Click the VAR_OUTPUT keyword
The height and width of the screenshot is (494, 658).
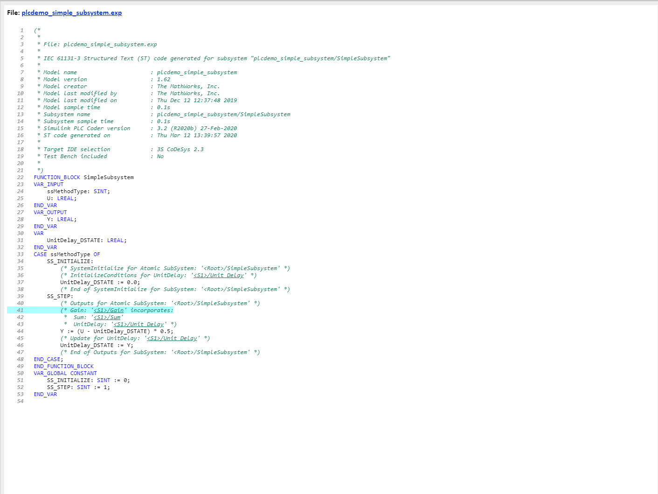50,212
